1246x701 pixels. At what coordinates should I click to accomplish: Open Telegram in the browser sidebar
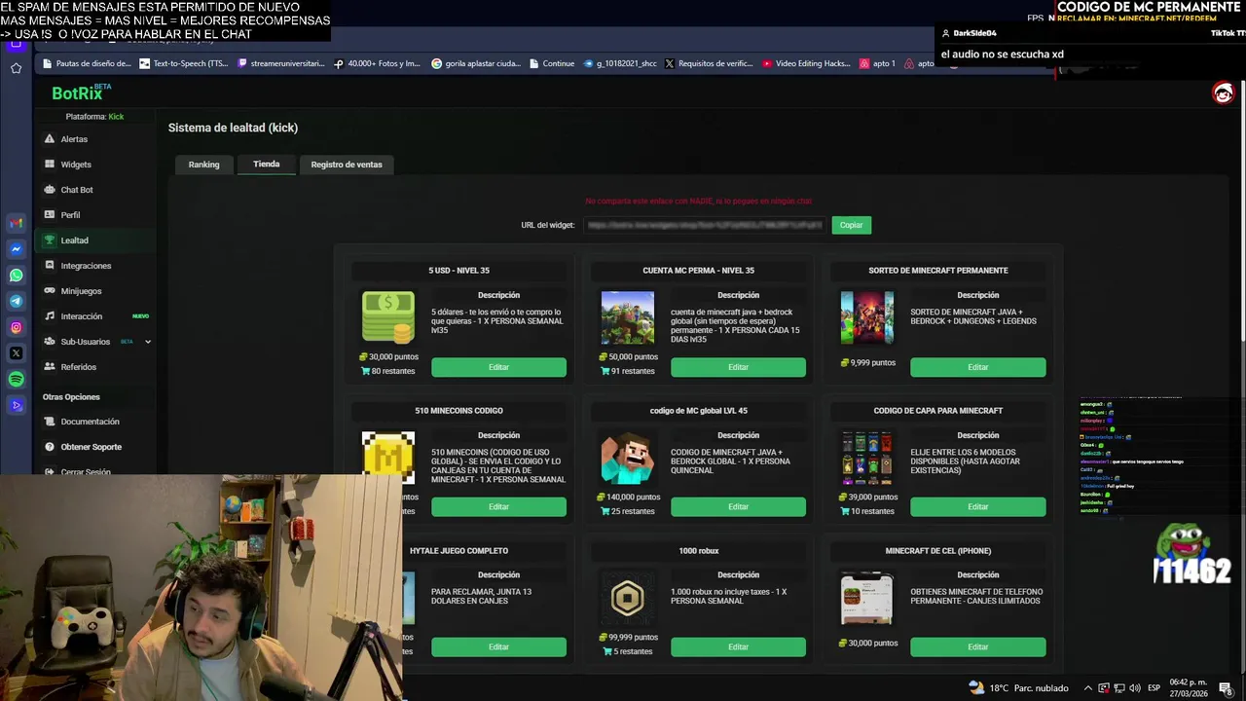point(16,302)
